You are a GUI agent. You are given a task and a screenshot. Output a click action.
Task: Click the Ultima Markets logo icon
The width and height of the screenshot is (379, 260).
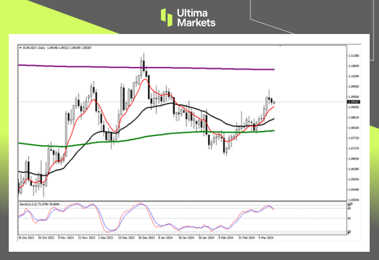coord(167,17)
